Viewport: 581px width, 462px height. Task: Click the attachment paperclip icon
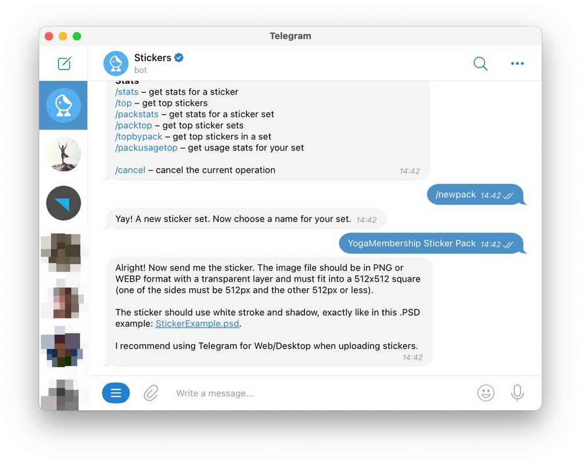point(150,393)
